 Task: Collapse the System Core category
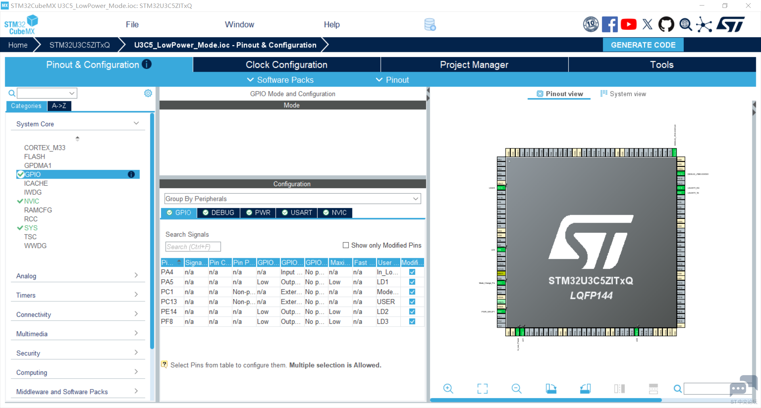[78, 124]
